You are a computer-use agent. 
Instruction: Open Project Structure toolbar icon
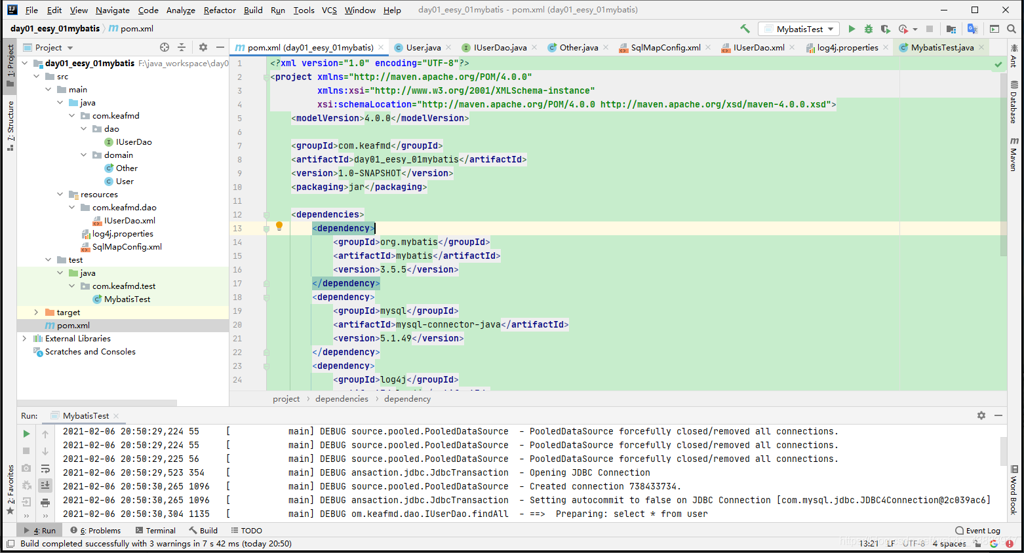point(951,29)
